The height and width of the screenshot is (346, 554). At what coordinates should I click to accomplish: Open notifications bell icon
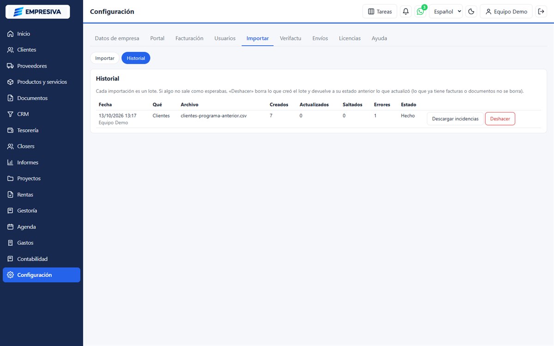[x=406, y=12]
